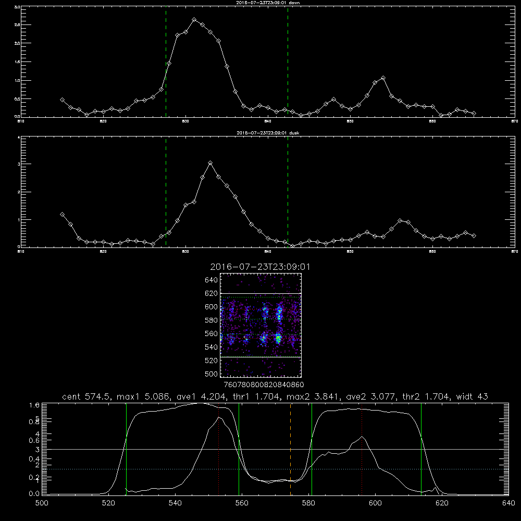
Task: Click the peak diamond marker in dusk plot
Action: pyautogui.click(x=210, y=163)
